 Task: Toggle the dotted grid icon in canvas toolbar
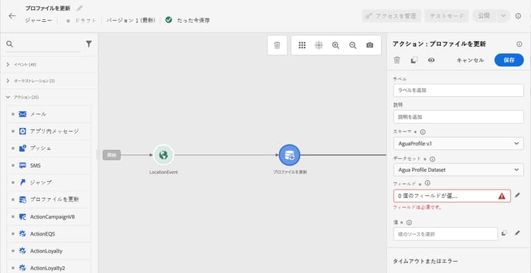[x=302, y=45]
